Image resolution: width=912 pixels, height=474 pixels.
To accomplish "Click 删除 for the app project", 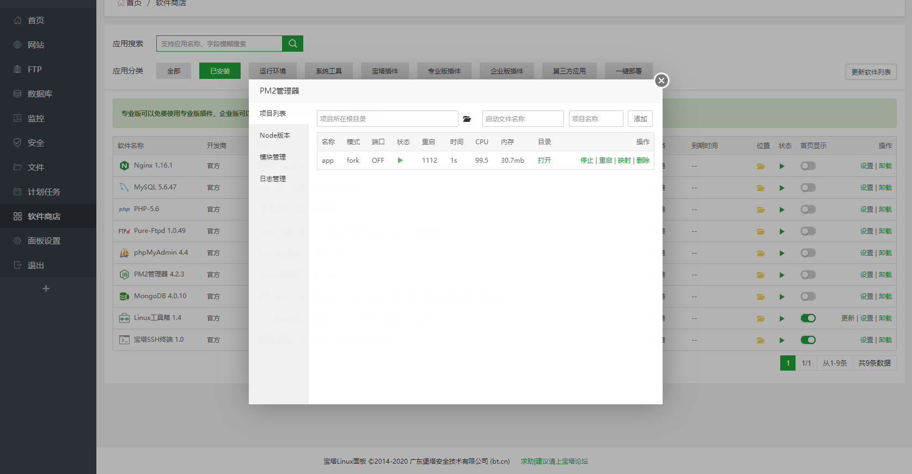I will [643, 160].
